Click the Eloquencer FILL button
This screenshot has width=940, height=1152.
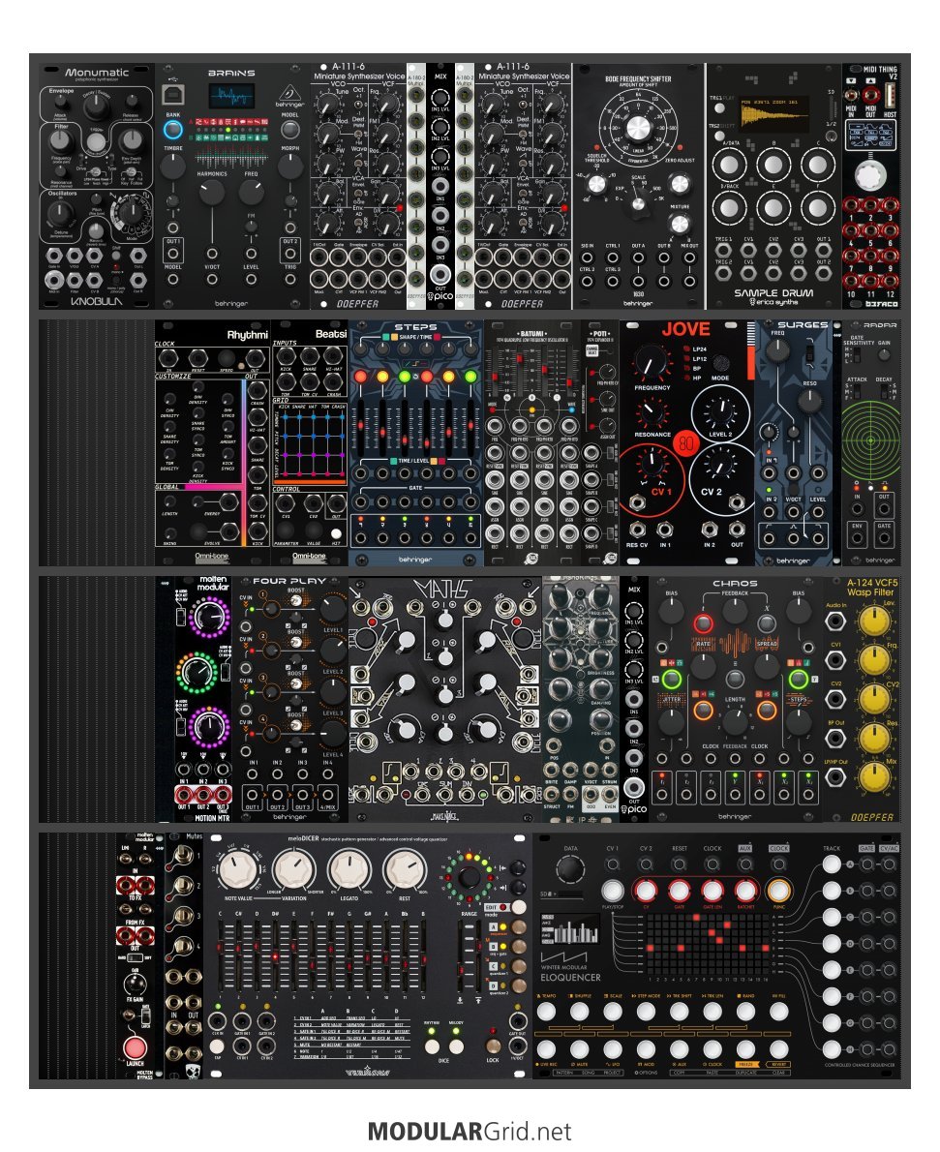point(778,1011)
